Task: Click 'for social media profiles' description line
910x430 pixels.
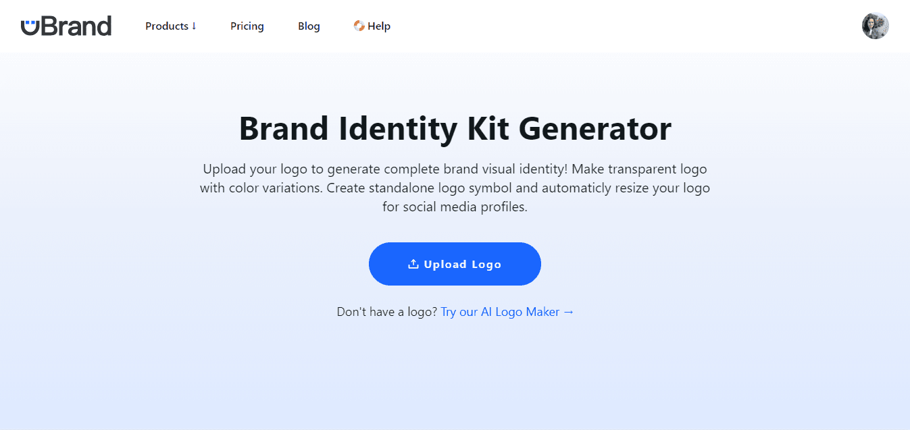Action: [x=455, y=207]
